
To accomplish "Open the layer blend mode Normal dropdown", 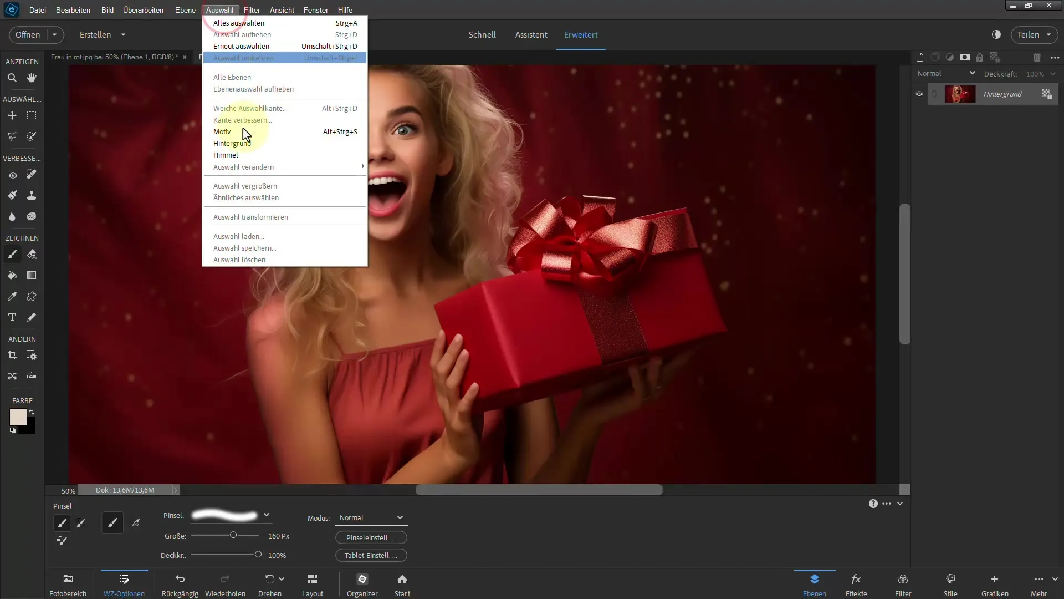I will coord(946,73).
